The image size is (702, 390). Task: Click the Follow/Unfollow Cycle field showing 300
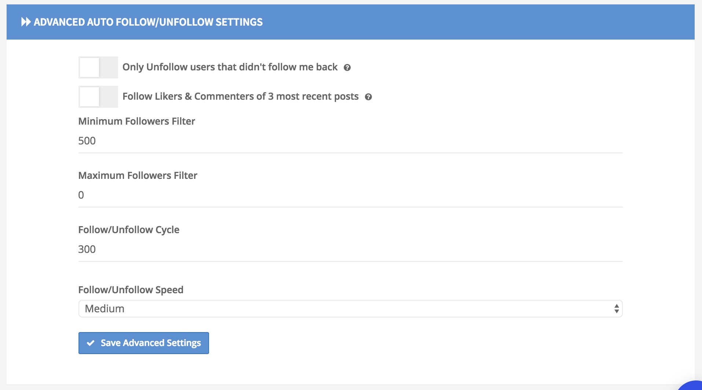351,249
